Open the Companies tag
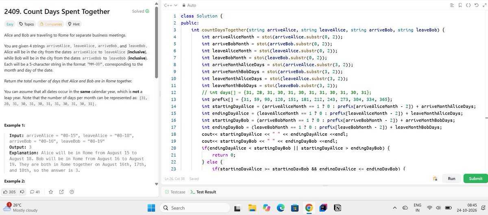 (x=50, y=24)
